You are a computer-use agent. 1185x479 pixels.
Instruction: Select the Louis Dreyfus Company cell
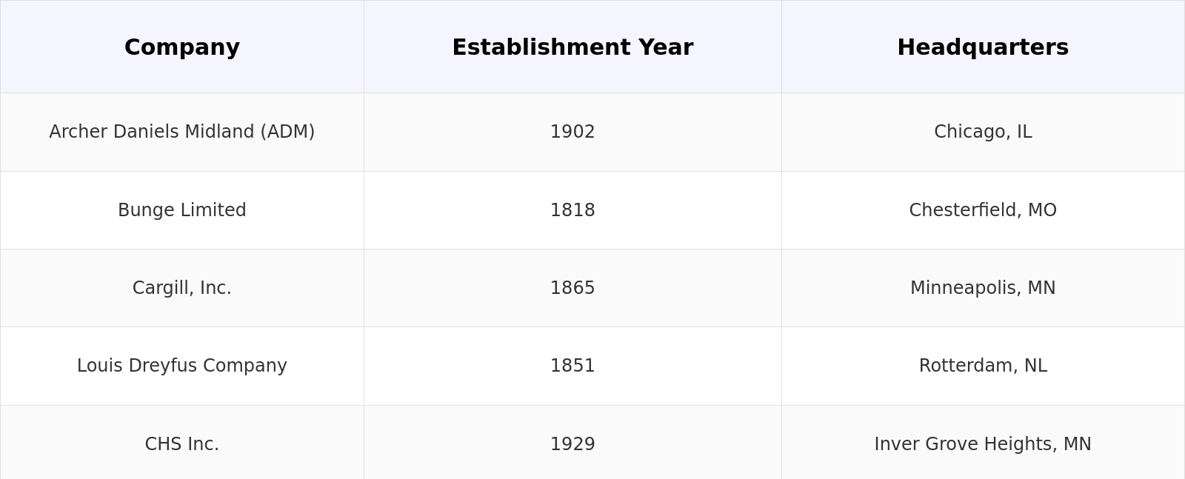coord(181,366)
